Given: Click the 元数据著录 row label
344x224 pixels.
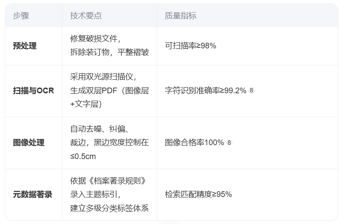Looking at the screenshot, I should (33, 194).
